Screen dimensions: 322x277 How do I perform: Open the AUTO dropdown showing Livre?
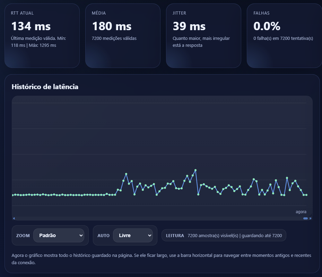coord(133,235)
